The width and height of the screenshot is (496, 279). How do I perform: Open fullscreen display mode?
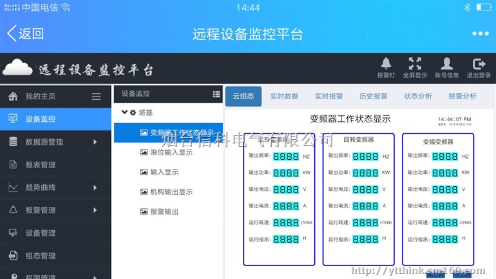[415, 64]
